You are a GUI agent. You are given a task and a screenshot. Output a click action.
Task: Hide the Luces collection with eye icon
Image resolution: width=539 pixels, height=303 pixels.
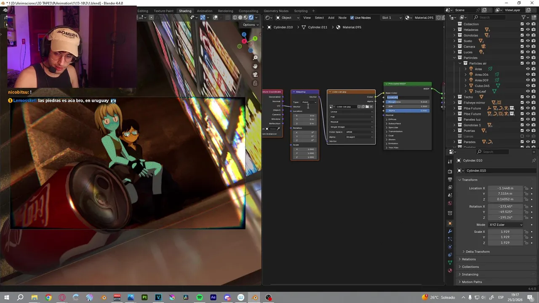pyautogui.click(x=528, y=52)
